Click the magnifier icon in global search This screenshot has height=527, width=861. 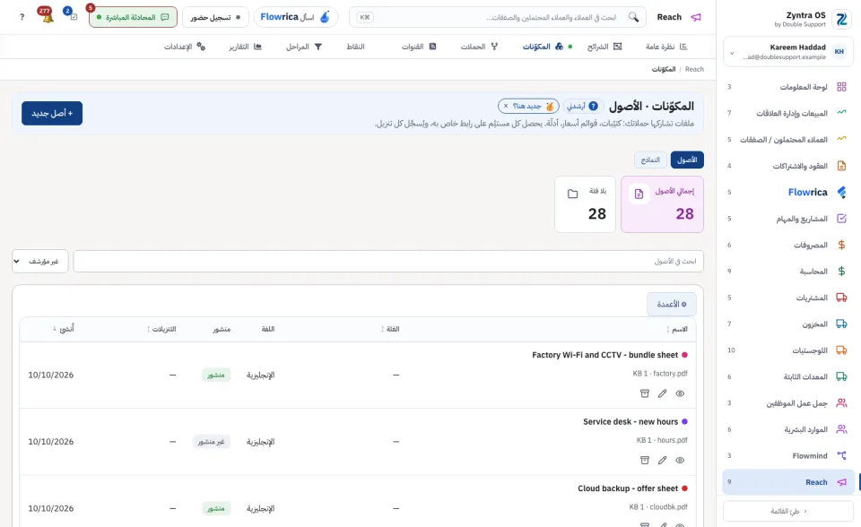click(633, 17)
